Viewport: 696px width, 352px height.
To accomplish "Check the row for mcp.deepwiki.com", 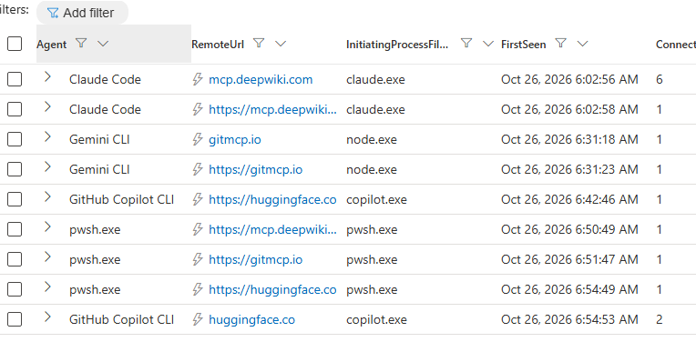I will coord(15,79).
